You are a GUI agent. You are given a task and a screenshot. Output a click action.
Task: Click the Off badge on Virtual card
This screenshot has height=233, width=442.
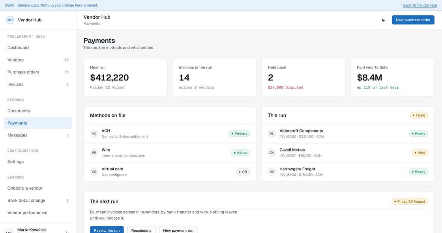pos(243,172)
